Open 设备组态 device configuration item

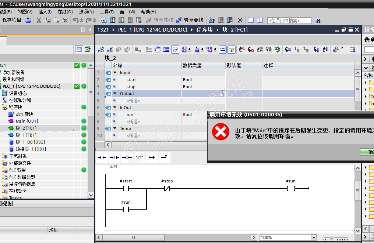pyautogui.click(x=18, y=93)
